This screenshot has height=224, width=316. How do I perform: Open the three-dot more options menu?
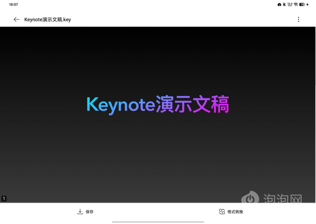[x=298, y=20]
